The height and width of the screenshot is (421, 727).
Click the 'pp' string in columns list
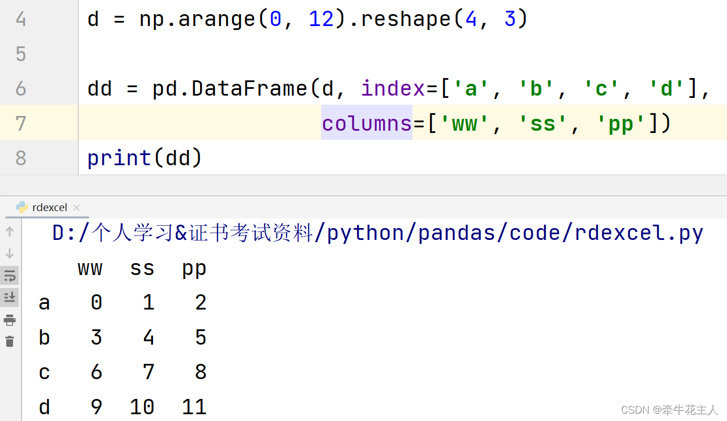(621, 123)
